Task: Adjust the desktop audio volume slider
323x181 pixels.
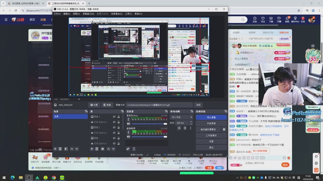Action: point(149,137)
